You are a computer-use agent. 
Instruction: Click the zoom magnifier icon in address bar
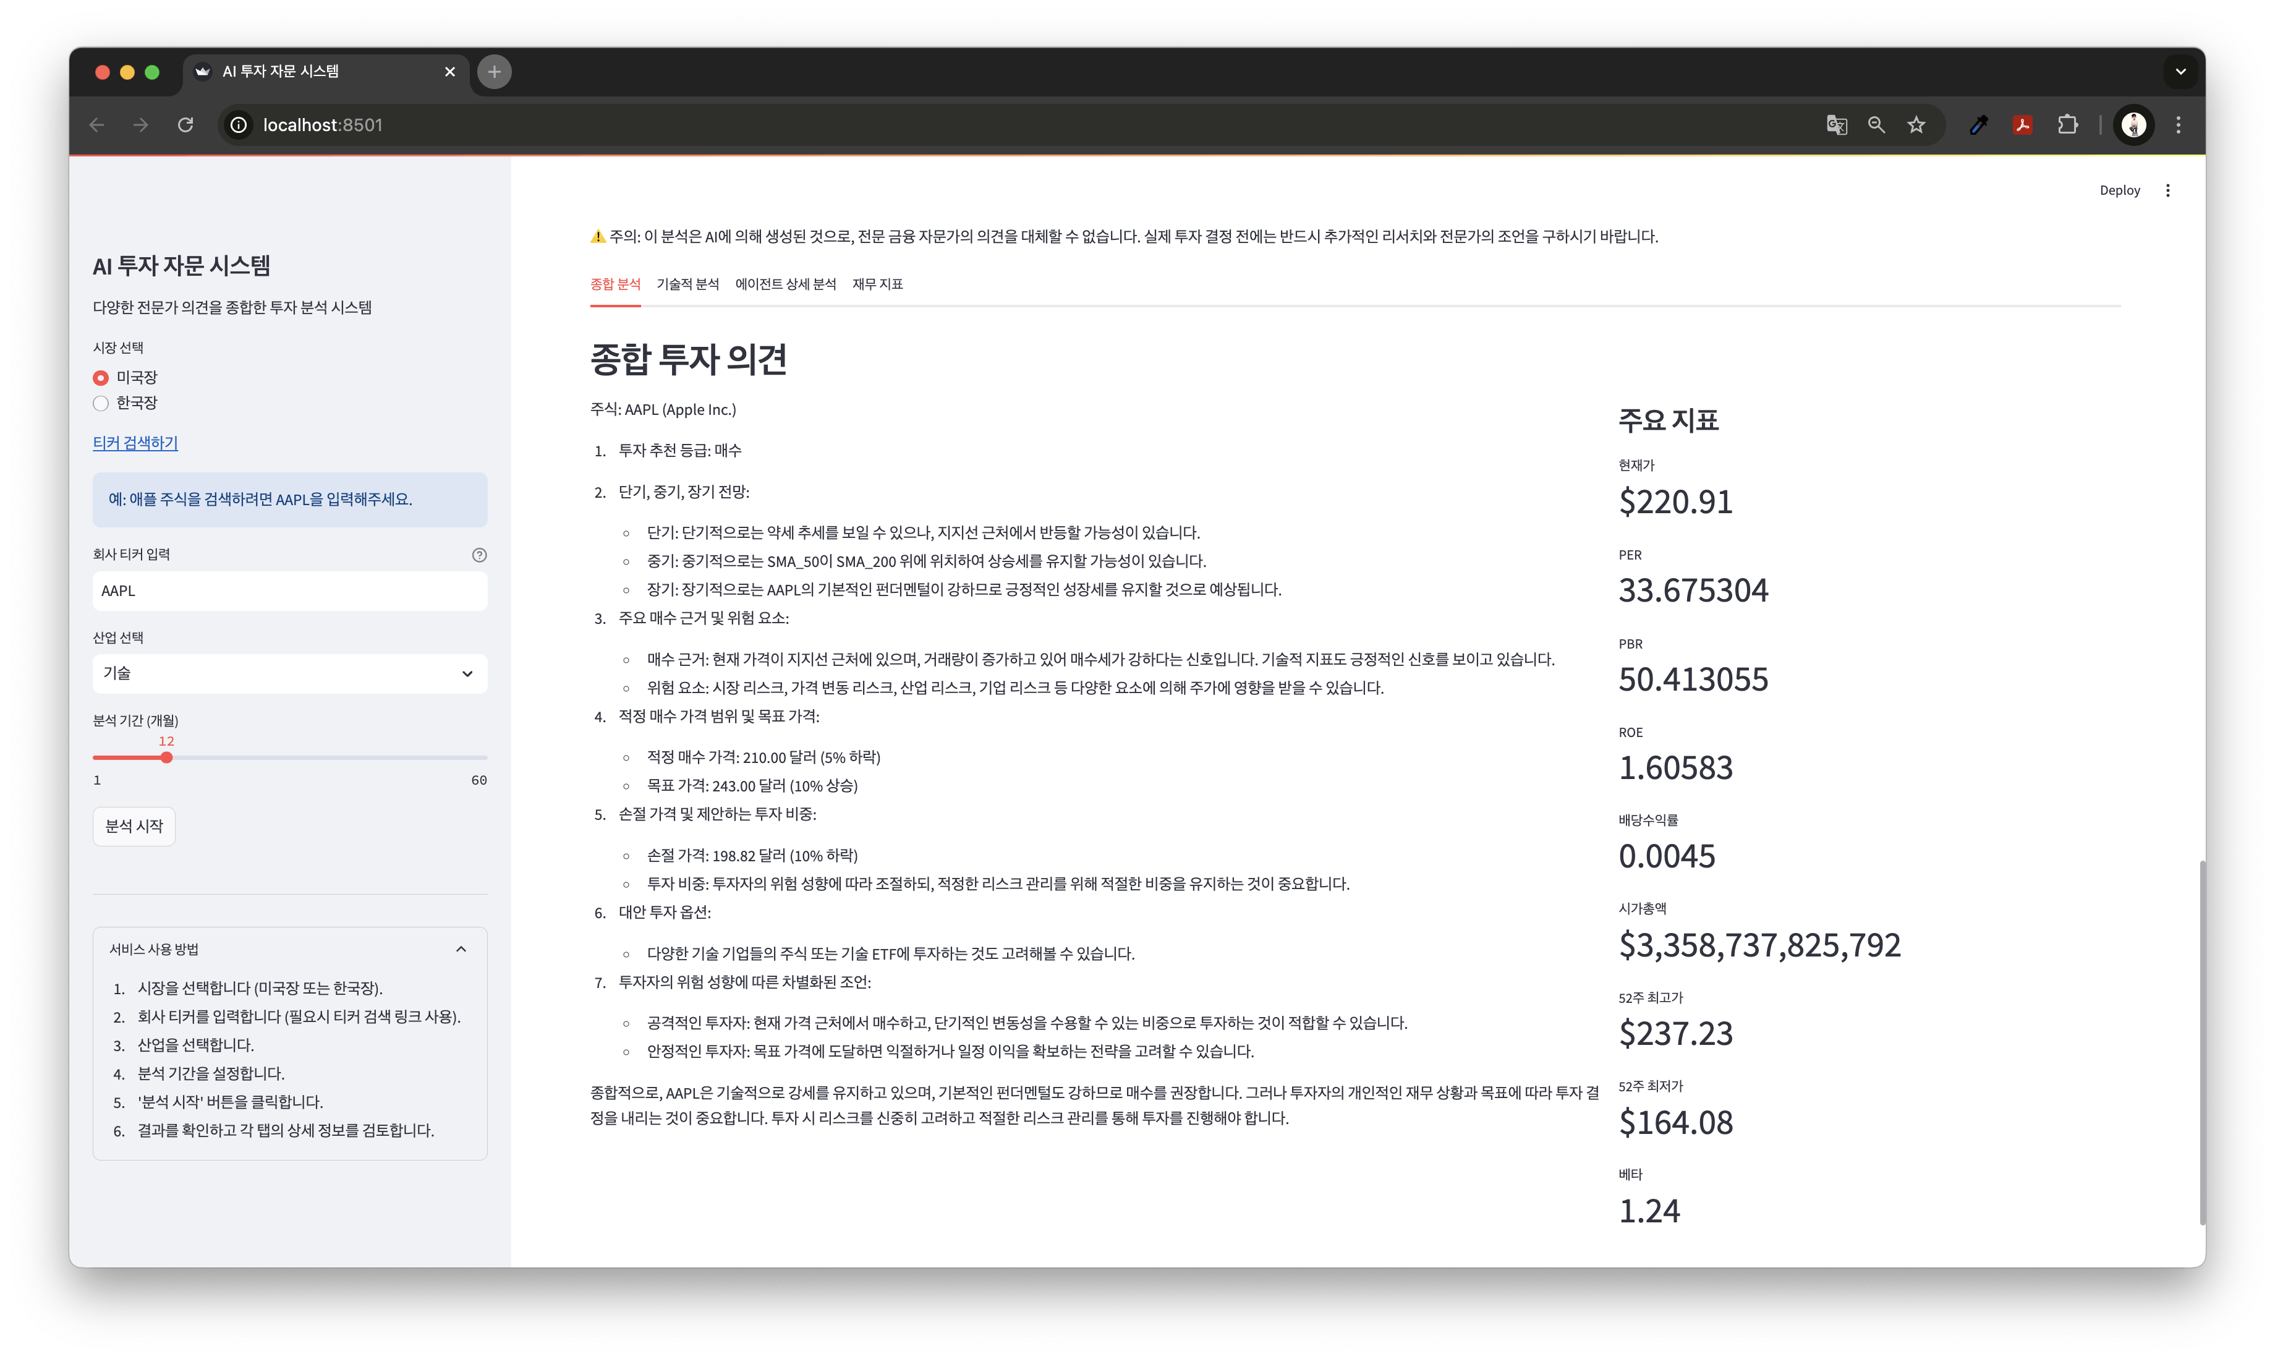coord(1876,124)
